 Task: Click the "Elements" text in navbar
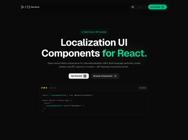[x=35, y=7]
